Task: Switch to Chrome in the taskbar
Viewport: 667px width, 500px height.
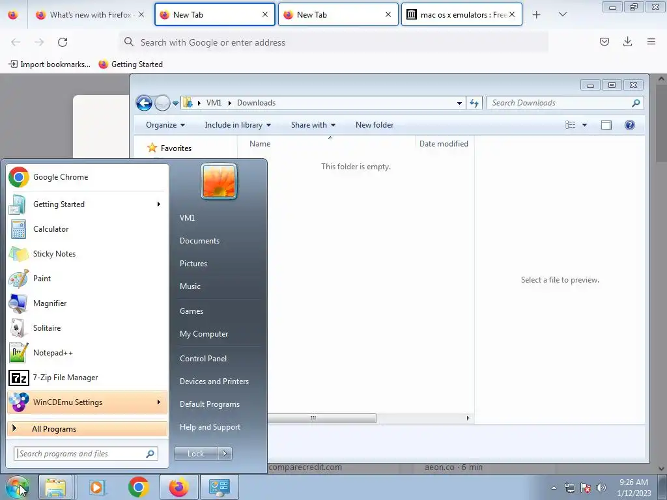Action: (x=138, y=487)
